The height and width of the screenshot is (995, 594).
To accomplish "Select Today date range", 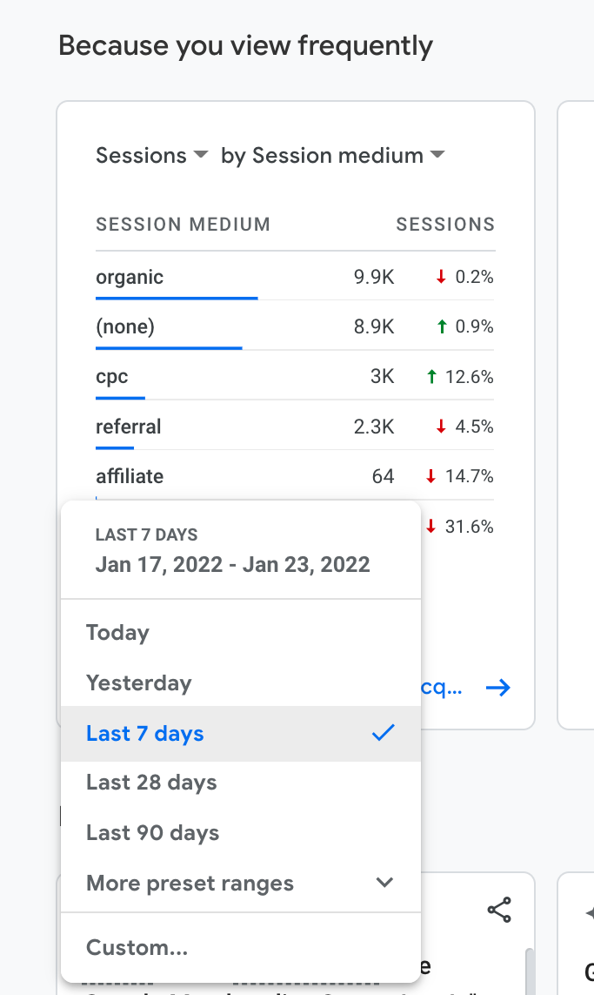I will coord(118,633).
